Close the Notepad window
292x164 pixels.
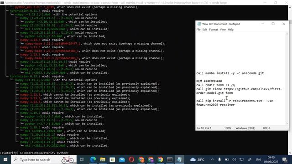tap(284, 24)
